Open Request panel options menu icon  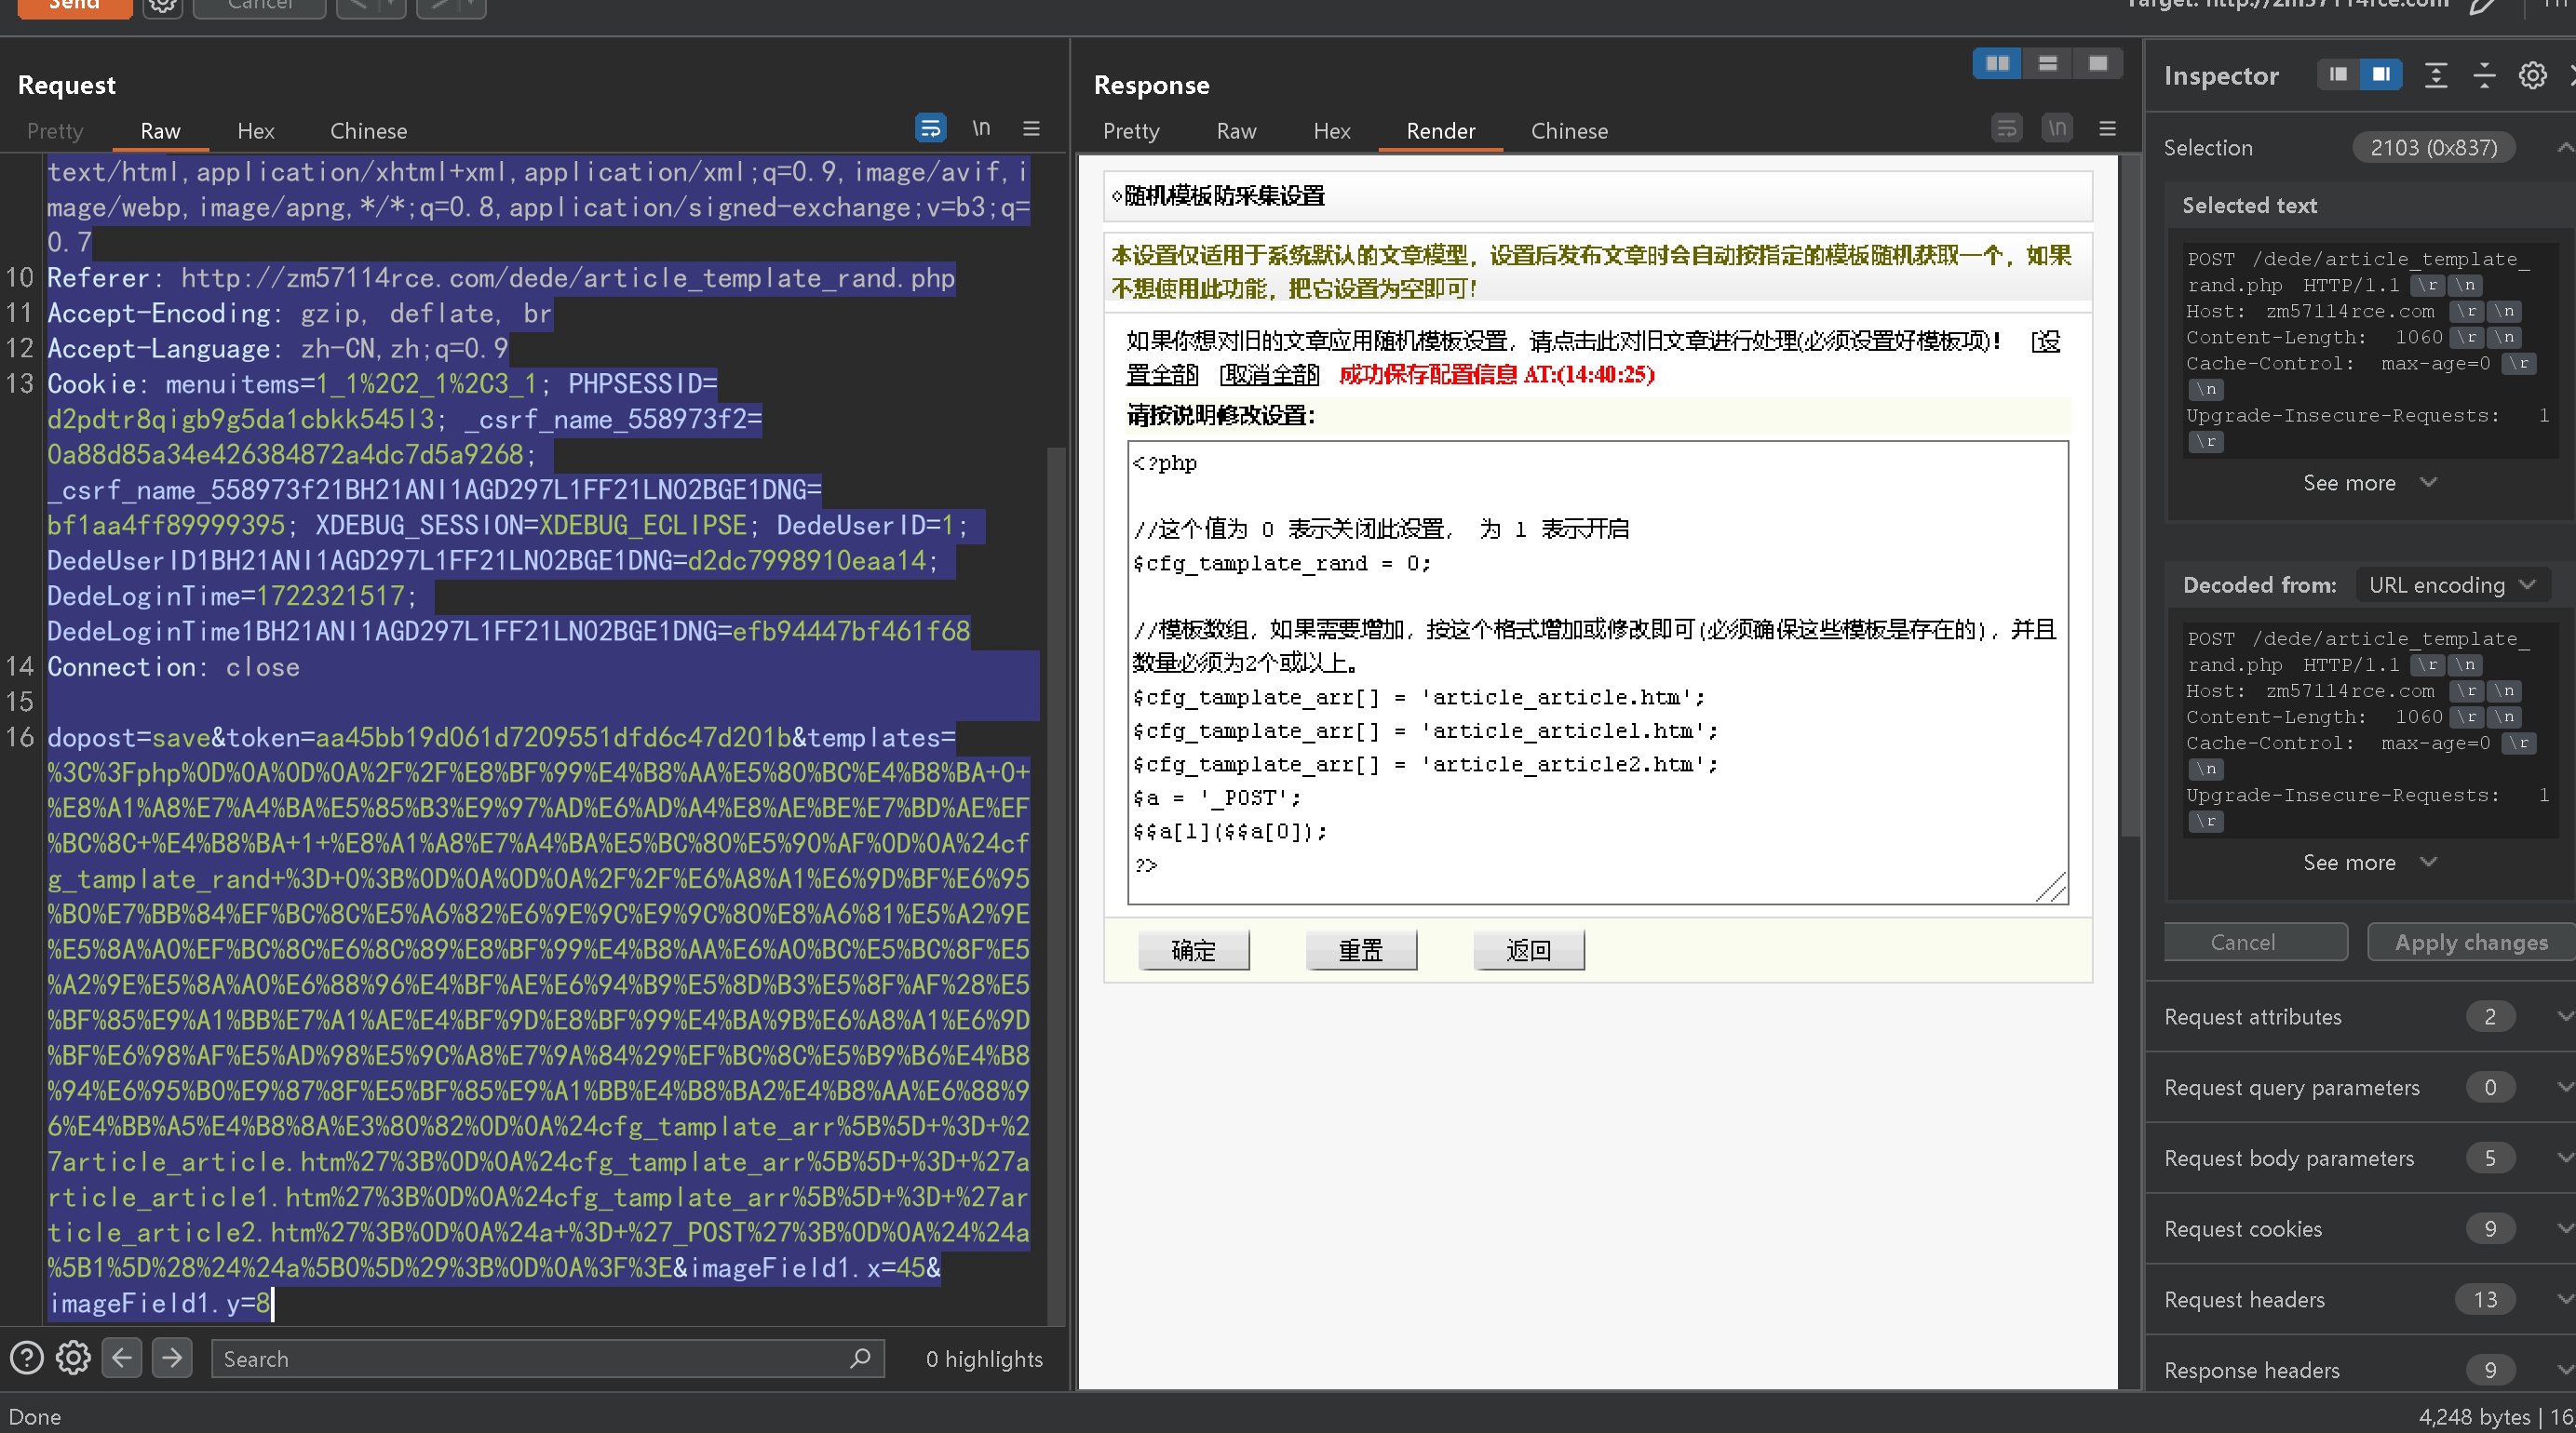1031,127
